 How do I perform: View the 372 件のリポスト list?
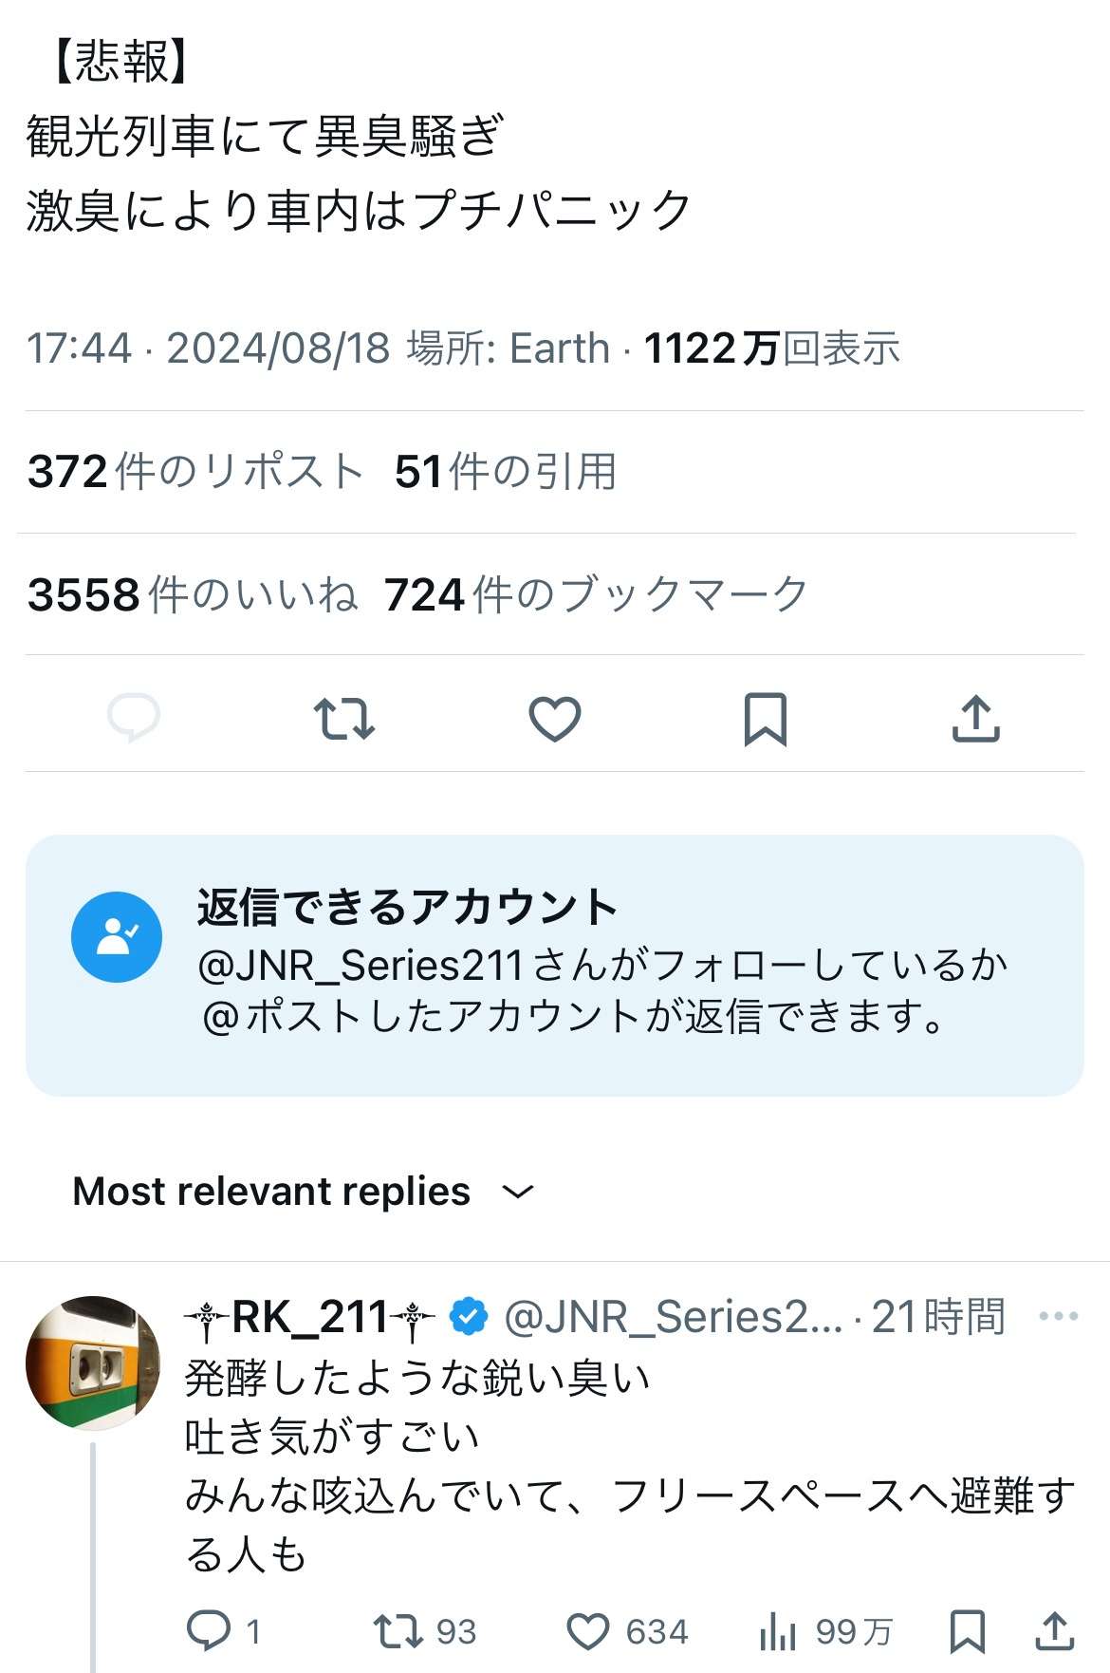pyautogui.click(x=195, y=472)
